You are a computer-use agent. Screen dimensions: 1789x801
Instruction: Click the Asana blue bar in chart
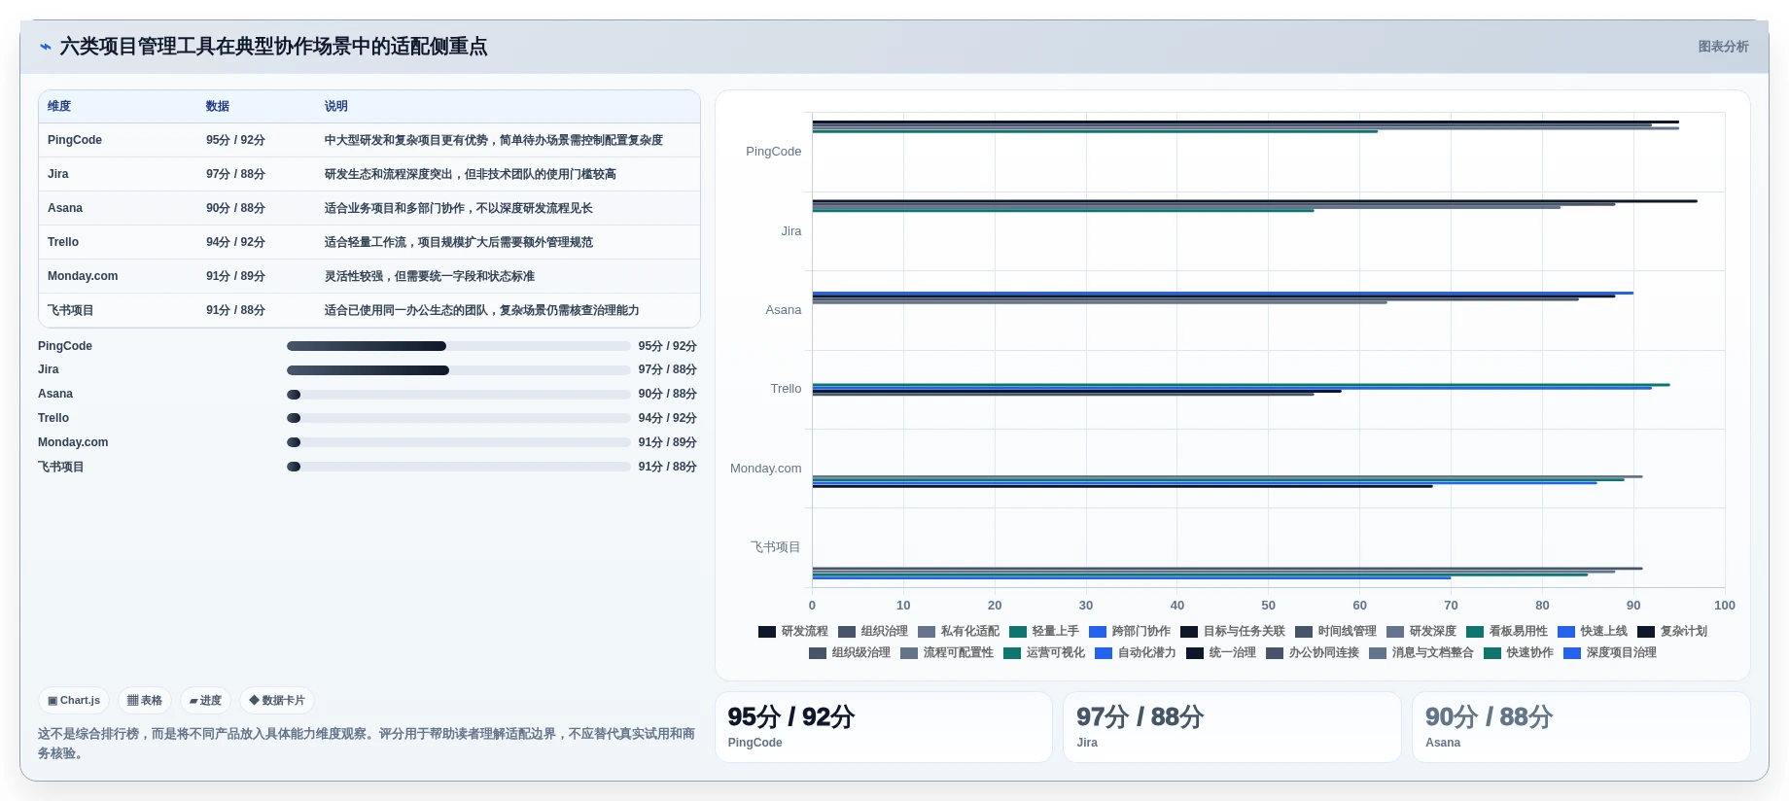(x=1223, y=293)
